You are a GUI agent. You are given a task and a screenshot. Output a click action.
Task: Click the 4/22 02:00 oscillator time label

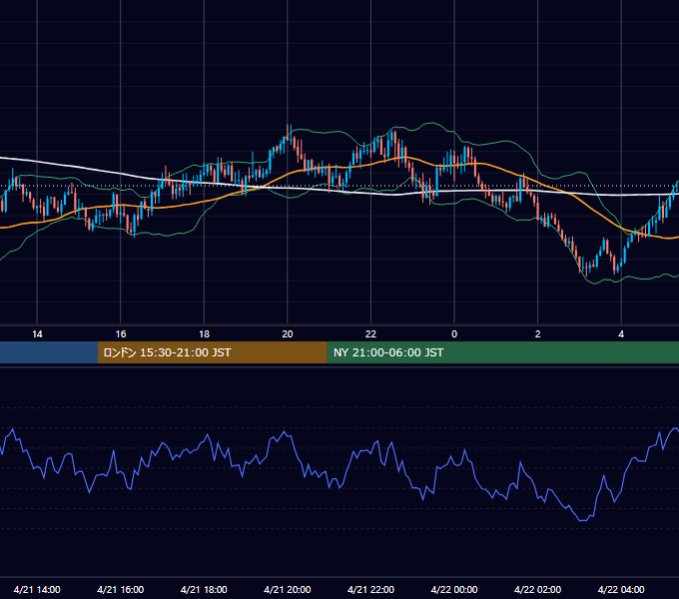tap(537, 589)
